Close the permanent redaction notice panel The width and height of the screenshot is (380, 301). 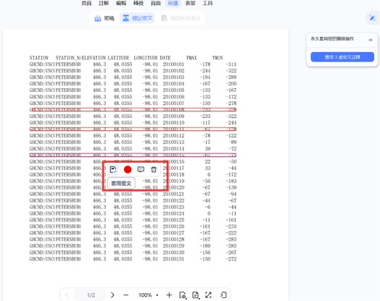pos(371,40)
